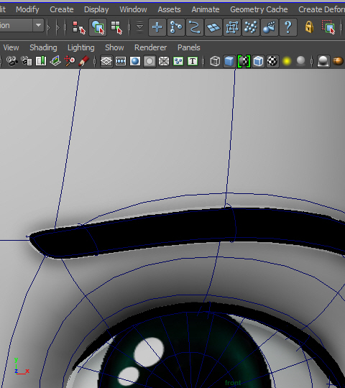
Task: Toggle the white sphere on dark icon
Action: pos(323,61)
